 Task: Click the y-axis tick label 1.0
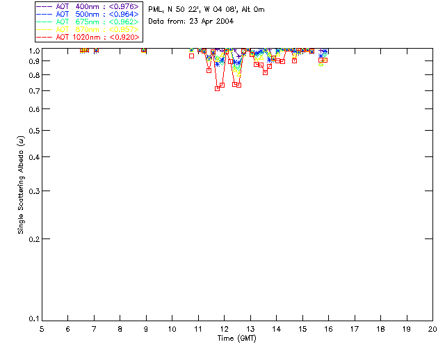(x=34, y=51)
